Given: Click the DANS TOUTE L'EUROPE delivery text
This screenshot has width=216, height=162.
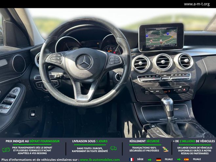Looking at the screenshot, I should pos(90,150).
